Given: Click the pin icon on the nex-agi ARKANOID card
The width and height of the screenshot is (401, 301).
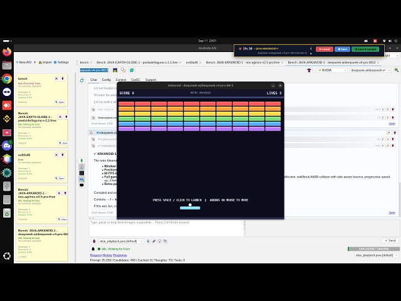Looking at the screenshot, I should (65, 193).
